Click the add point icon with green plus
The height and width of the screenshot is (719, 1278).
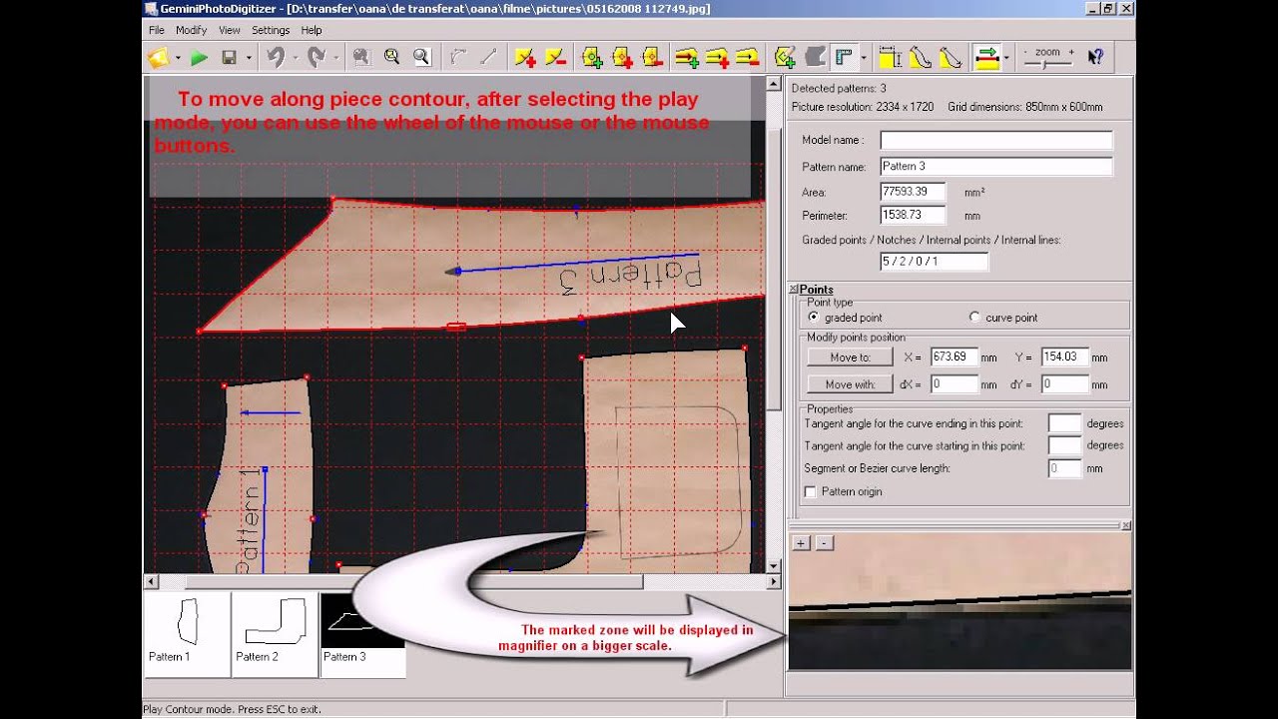592,58
